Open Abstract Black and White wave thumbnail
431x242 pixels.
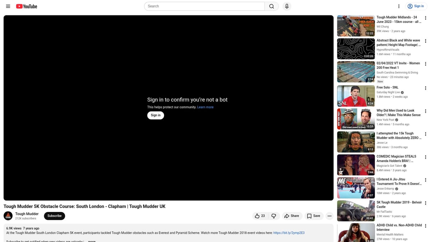pyautogui.click(x=356, y=49)
